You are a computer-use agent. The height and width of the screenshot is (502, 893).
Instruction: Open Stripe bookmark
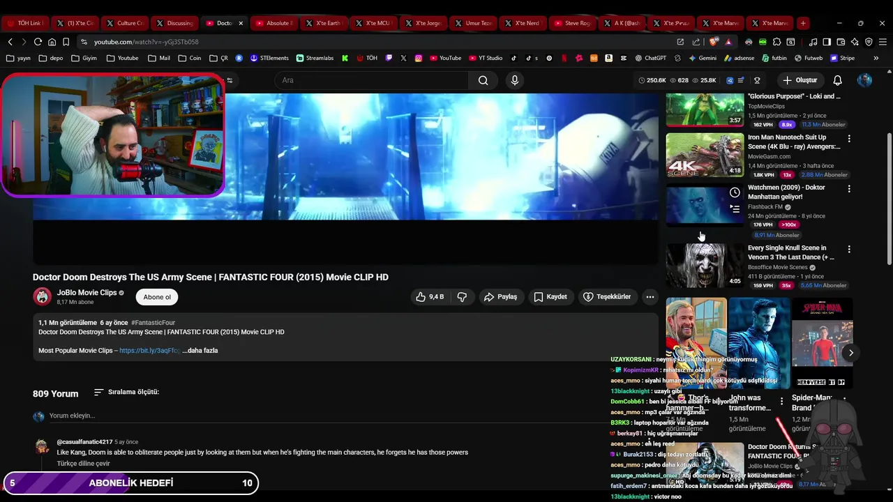tap(842, 58)
